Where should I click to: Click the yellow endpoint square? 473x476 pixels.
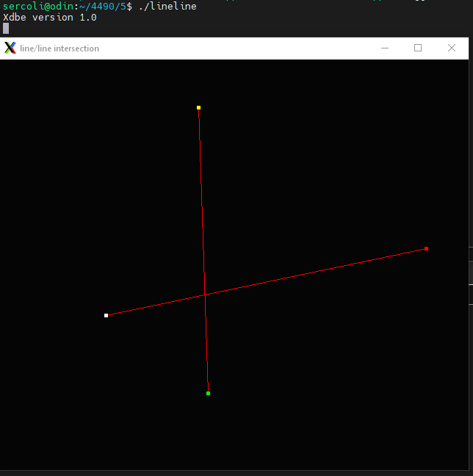click(198, 107)
